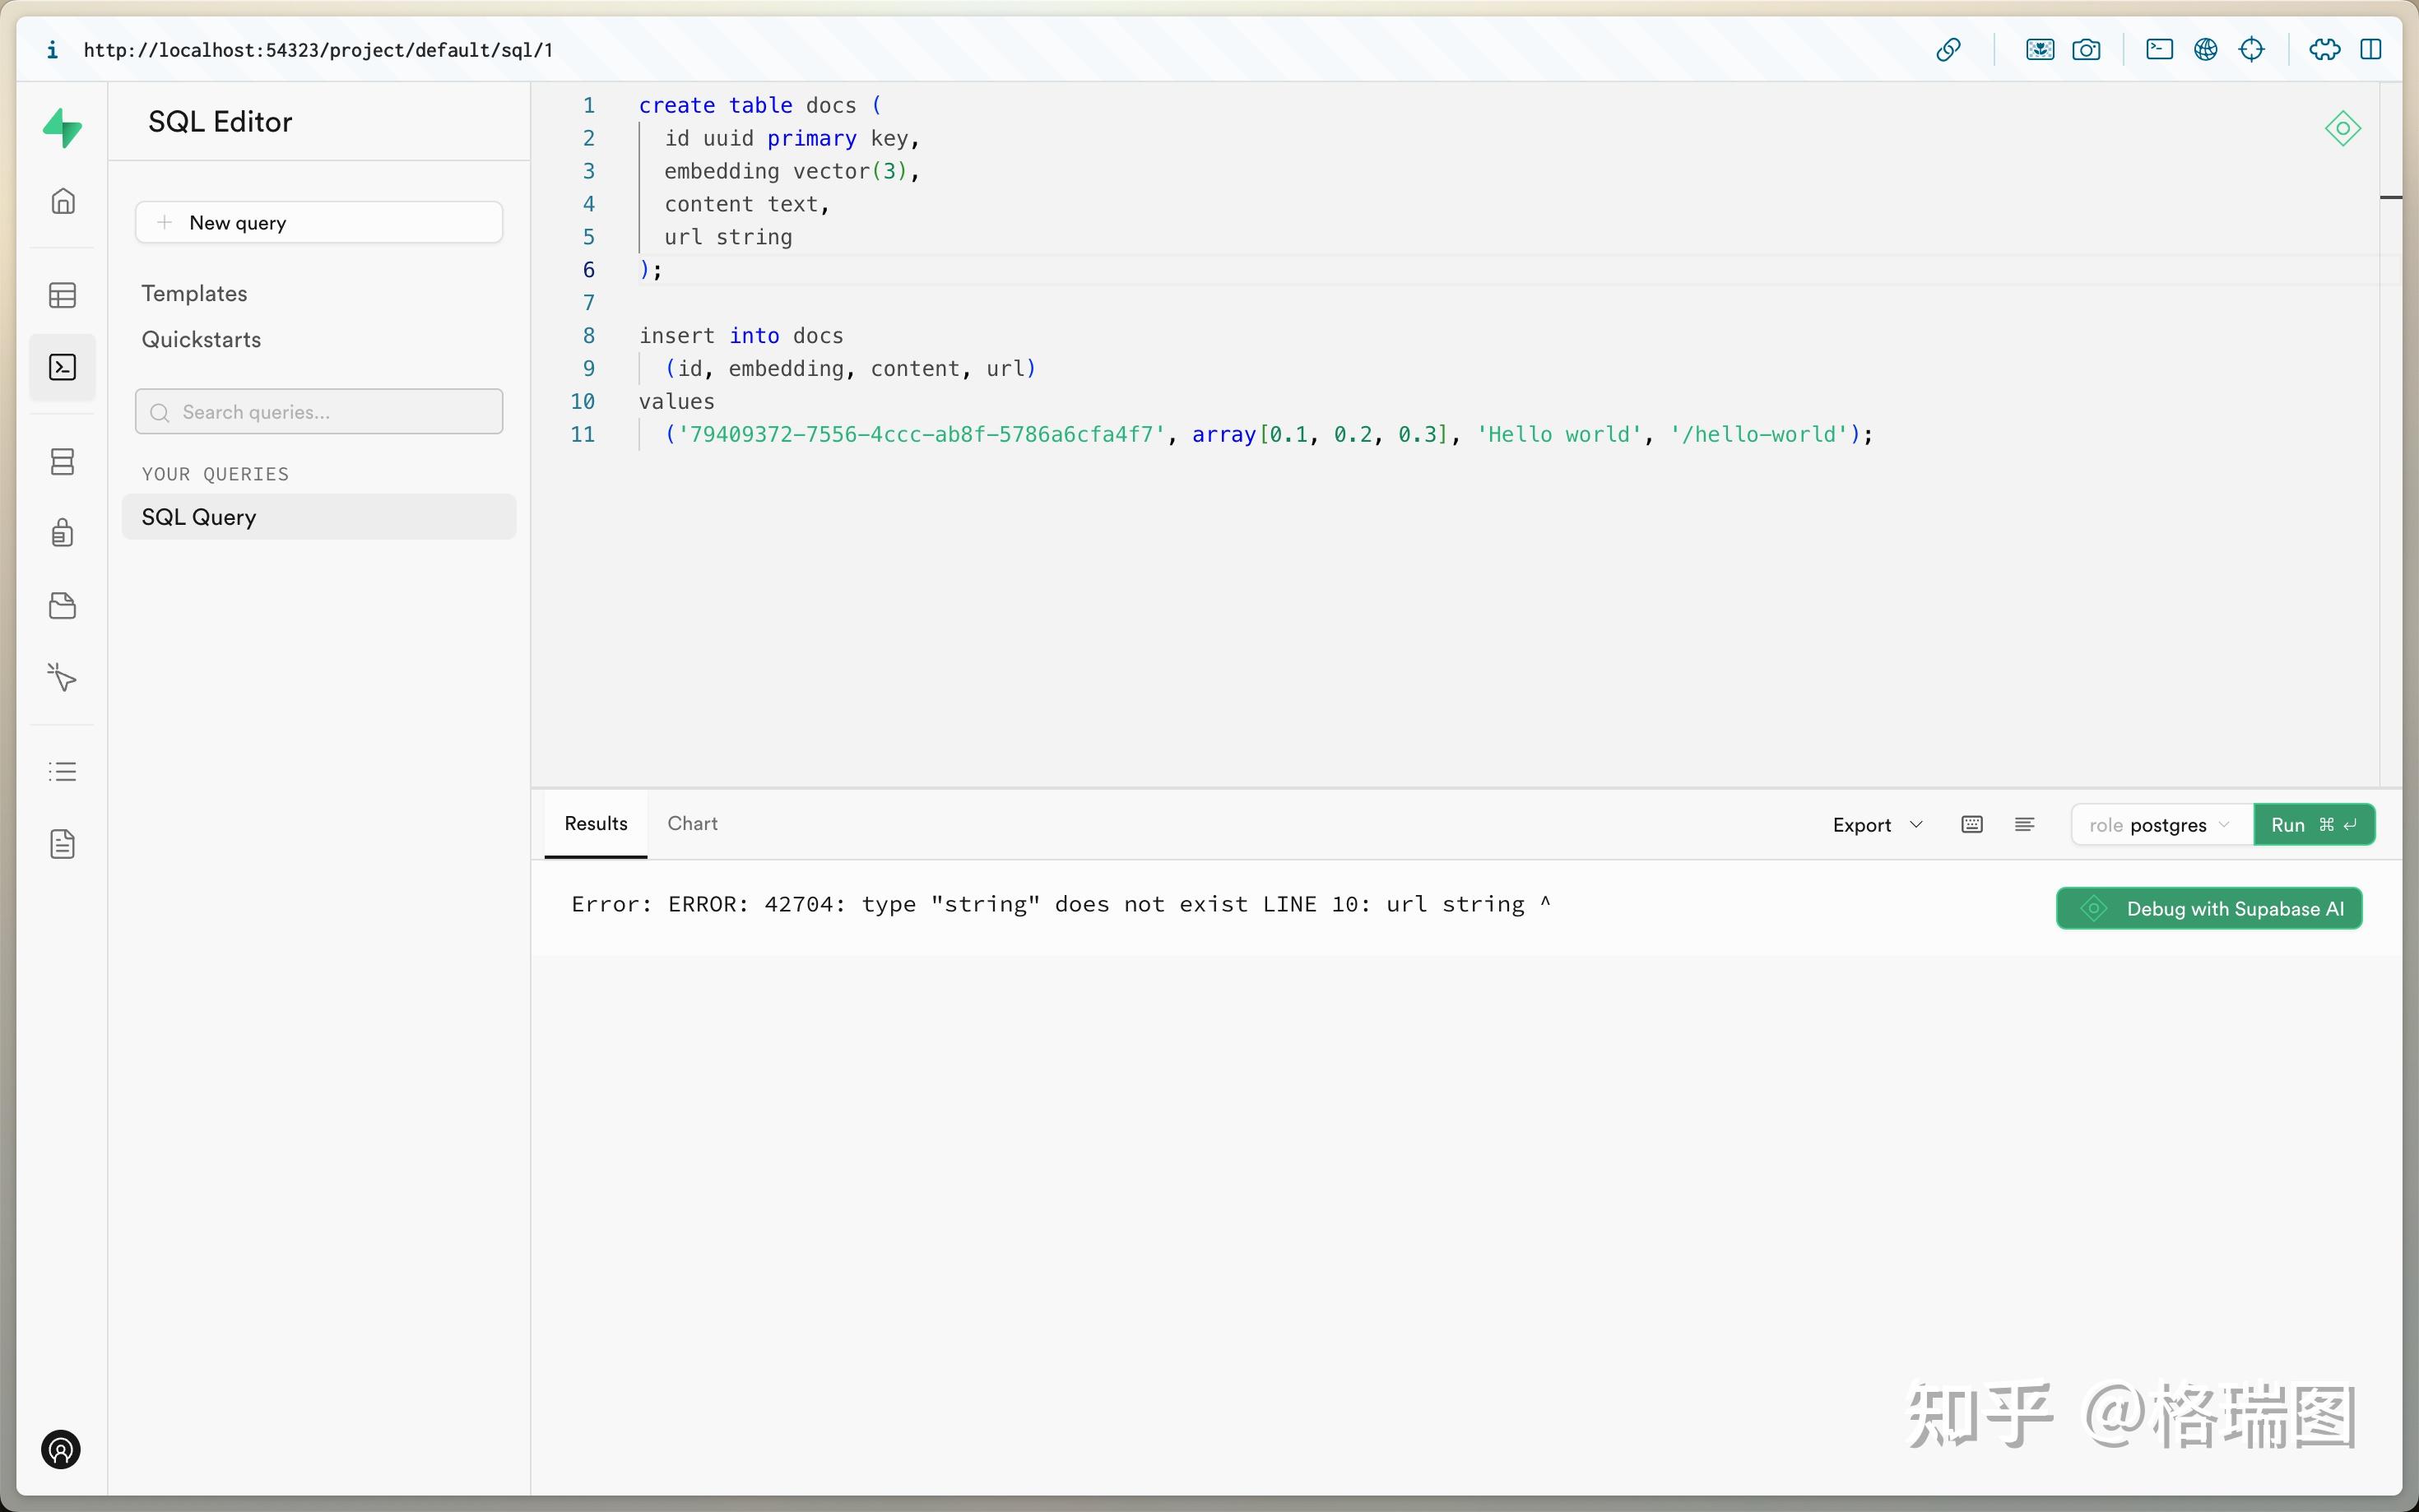This screenshot has height=1512, width=2419.
Task: Open the Logs list icon
Action: [63, 771]
